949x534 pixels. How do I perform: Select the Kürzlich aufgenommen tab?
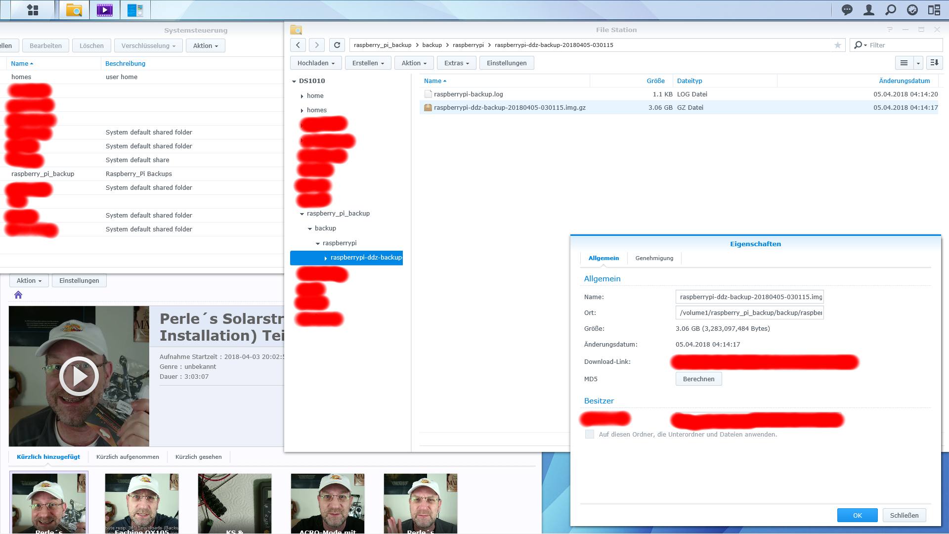point(128,457)
